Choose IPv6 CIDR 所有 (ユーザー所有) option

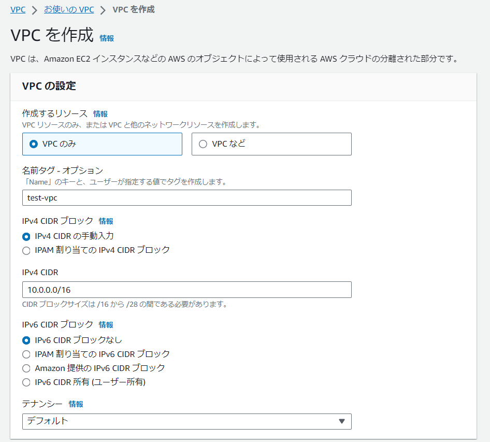pyautogui.click(x=26, y=382)
